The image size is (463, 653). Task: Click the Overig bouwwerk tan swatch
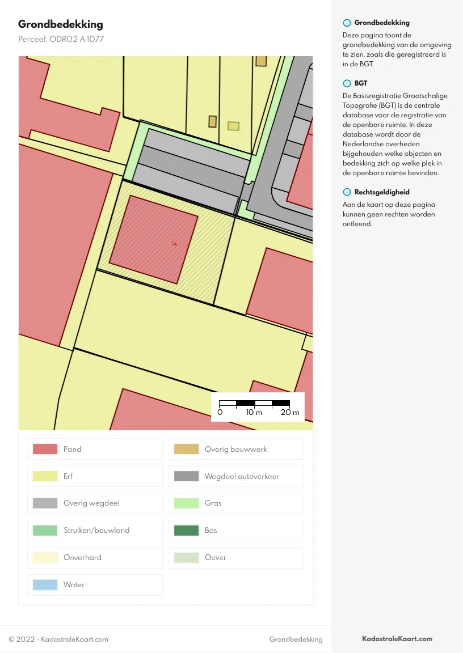(186, 449)
